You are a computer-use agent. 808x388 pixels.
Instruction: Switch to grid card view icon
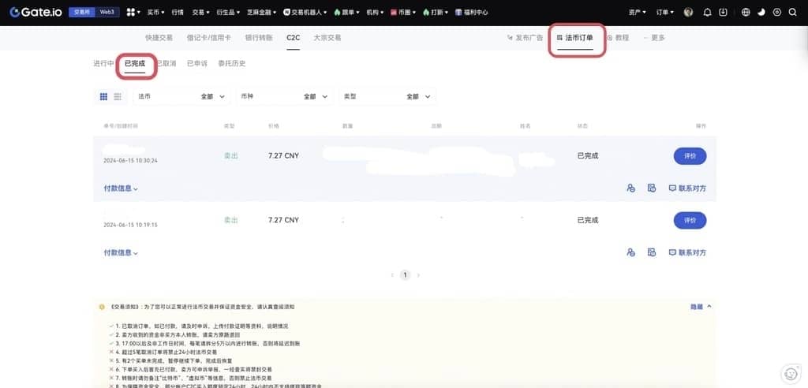pyautogui.click(x=103, y=96)
